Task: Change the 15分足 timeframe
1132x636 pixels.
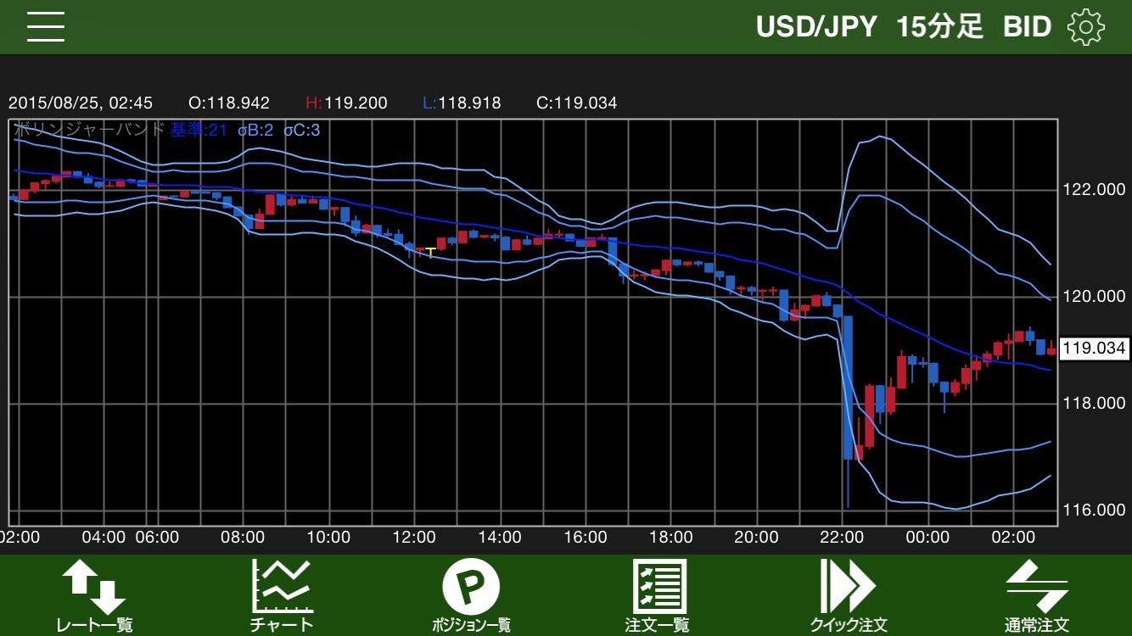Action: pos(939,27)
